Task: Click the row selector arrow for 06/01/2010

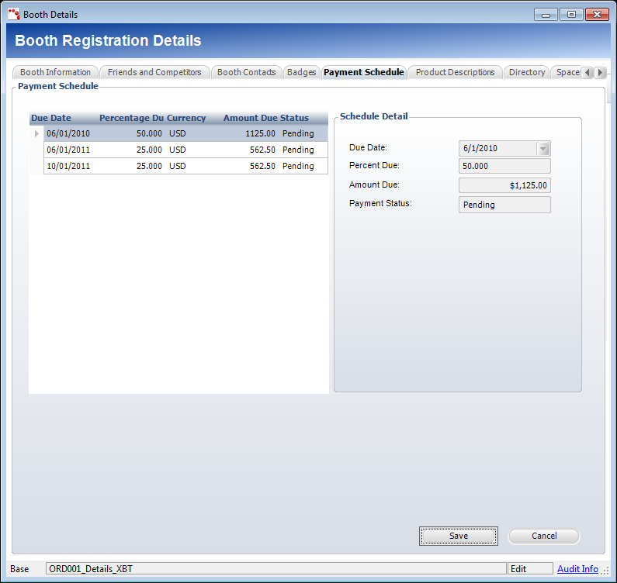Action: (x=36, y=133)
